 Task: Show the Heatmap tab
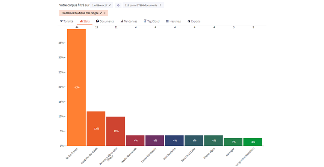pyautogui.click(x=173, y=21)
